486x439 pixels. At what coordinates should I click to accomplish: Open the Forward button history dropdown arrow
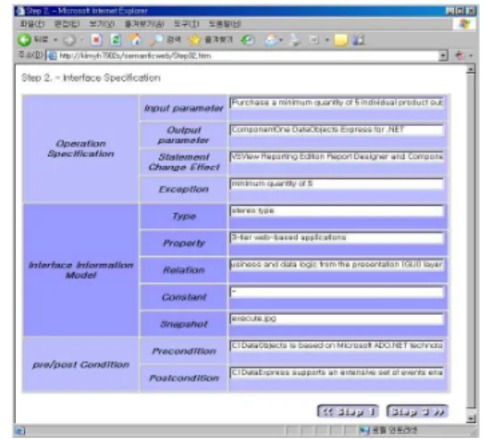coord(82,39)
